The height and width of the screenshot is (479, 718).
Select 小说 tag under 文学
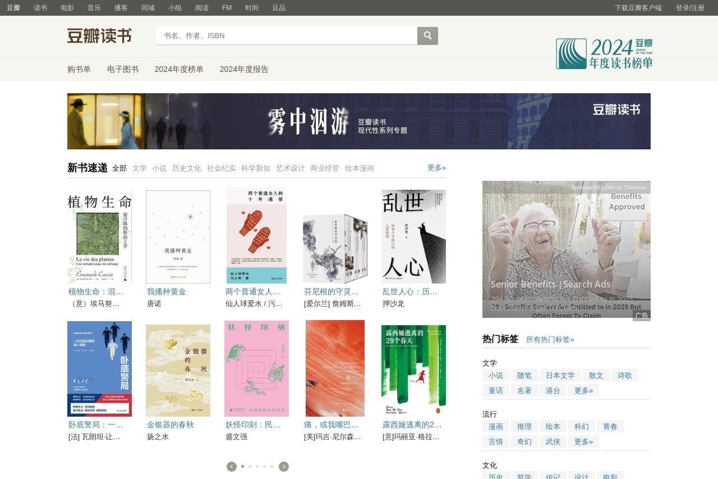pos(496,375)
